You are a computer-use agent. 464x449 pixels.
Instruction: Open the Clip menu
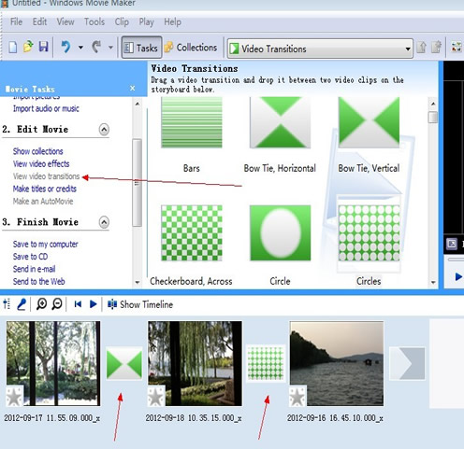click(x=122, y=21)
